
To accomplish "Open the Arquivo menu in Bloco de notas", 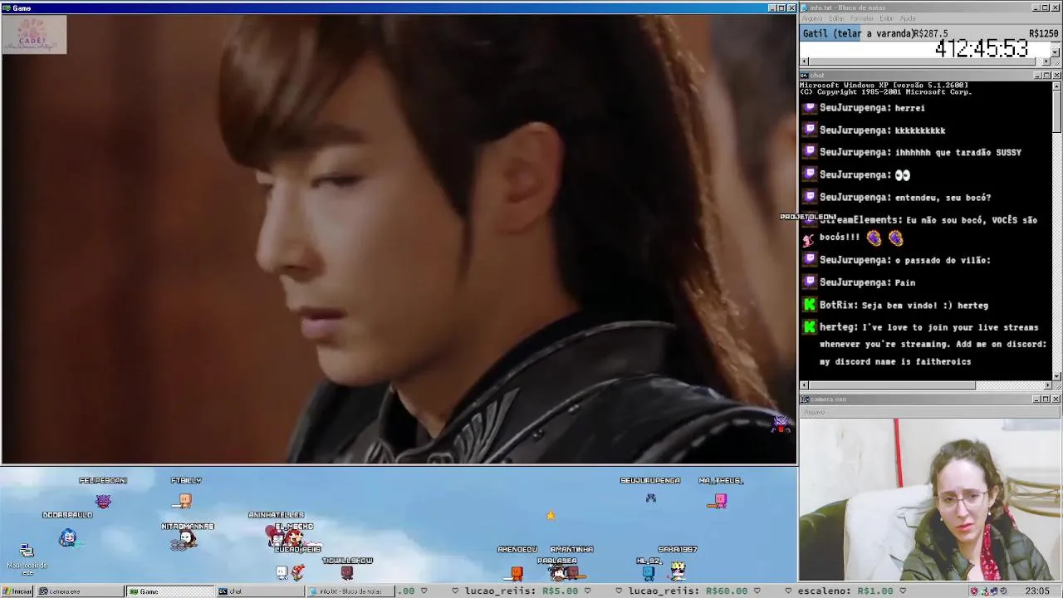I will [812, 18].
